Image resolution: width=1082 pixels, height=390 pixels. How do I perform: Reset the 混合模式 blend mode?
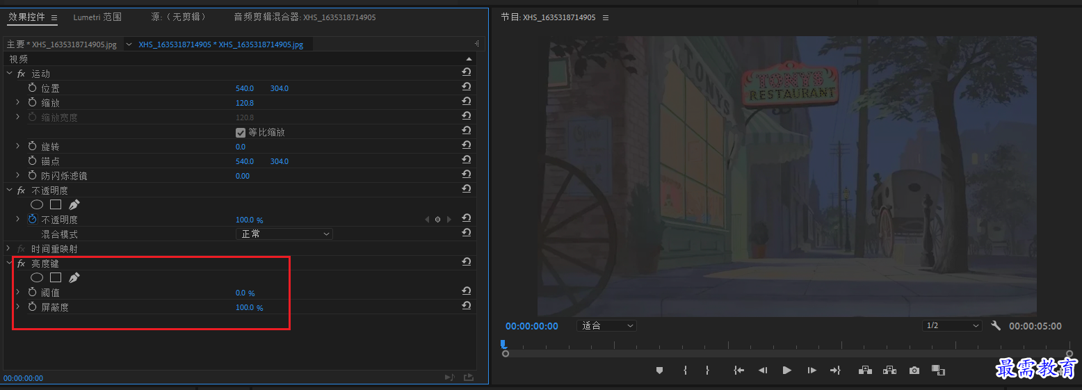[467, 233]
